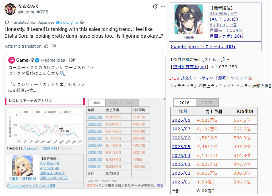Screen dimensions: 272x196
Task: Open Stella Sora iOS 総合 ranking link
Action: pyautogui.click(x=223, y=13)
